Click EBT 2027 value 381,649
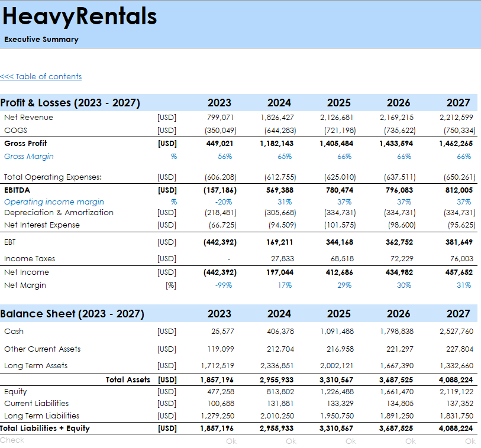The image size is (481, 448). pyautogui.click(x=459, y=242)
